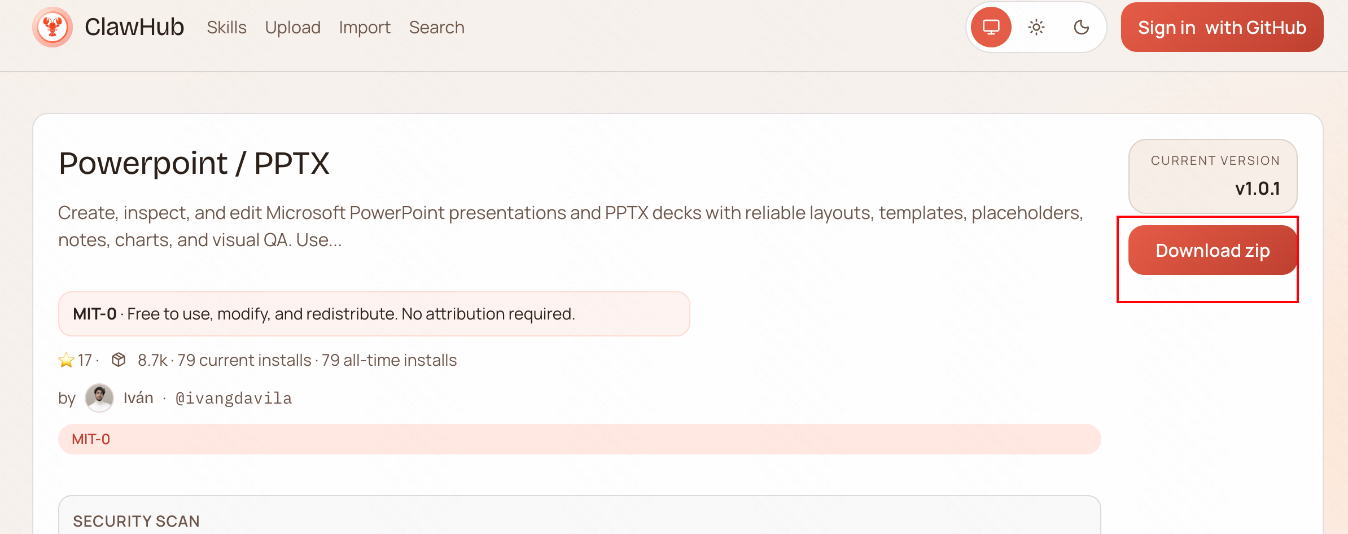Open the @ivangdavila profile link
The height and width of the screenshot is (534, 1348).
pyautogui.click(x=234, y=398)
